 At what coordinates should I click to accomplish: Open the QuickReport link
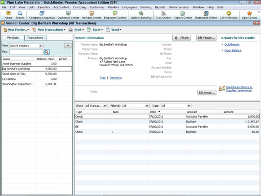pos(232,45)
